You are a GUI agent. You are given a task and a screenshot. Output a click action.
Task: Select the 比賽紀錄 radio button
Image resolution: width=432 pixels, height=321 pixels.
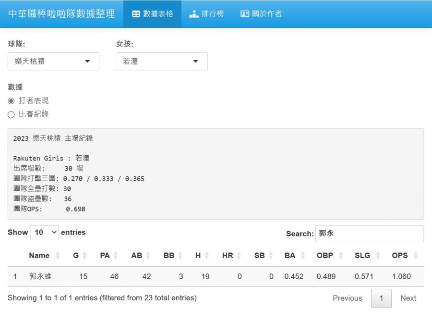point(11,114)
